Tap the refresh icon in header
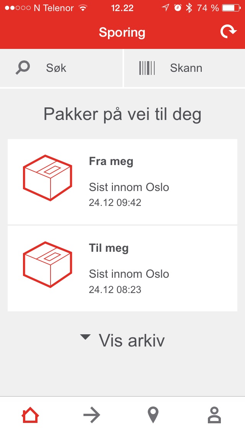This screenshot has height=434, width=245. (229, 32)
